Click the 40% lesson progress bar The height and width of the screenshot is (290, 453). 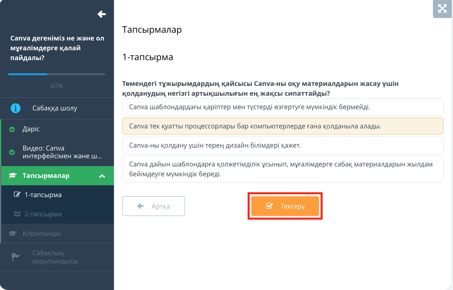(x=57, y=74)
